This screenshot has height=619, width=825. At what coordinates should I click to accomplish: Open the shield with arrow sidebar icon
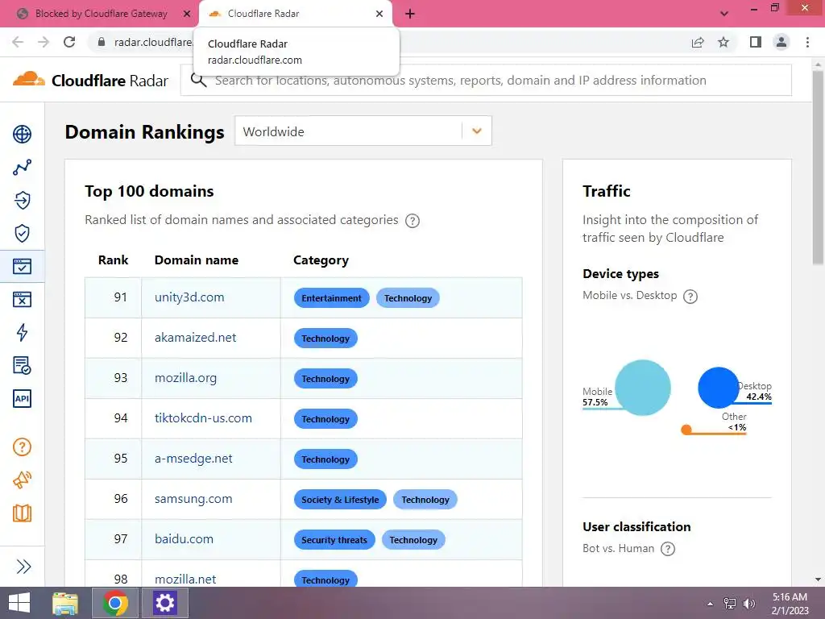point(22,201)
